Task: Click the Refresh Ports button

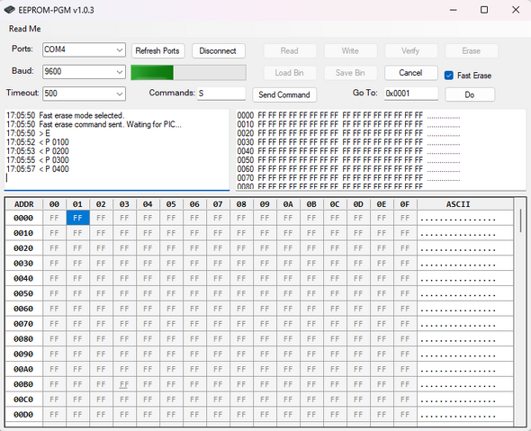Action: pyautogui.click(x=157, y=50)
